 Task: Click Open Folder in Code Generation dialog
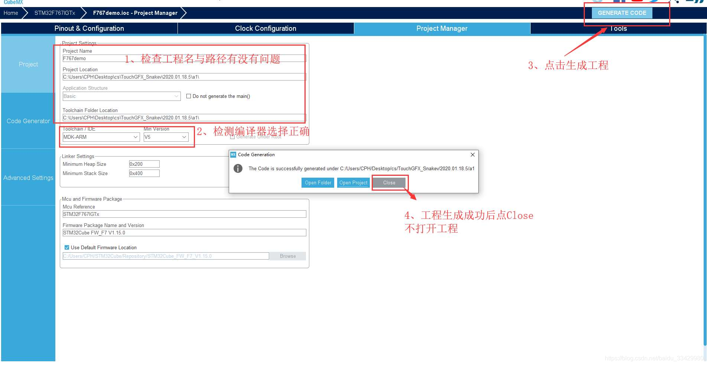pos(318,182)
